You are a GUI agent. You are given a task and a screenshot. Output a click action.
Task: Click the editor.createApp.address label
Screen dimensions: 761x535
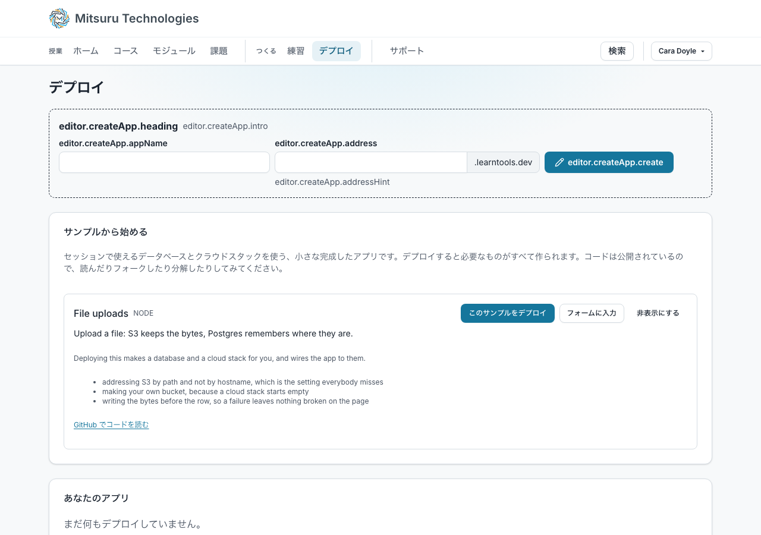point(326,143)
